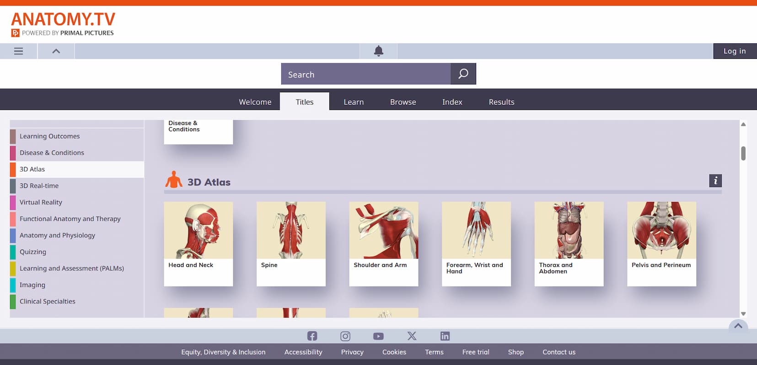The height and width of the screenshot is (365, 757).
Task: Click the search magnifier icon
Action: pyautogui.click(x=463, y=74)
